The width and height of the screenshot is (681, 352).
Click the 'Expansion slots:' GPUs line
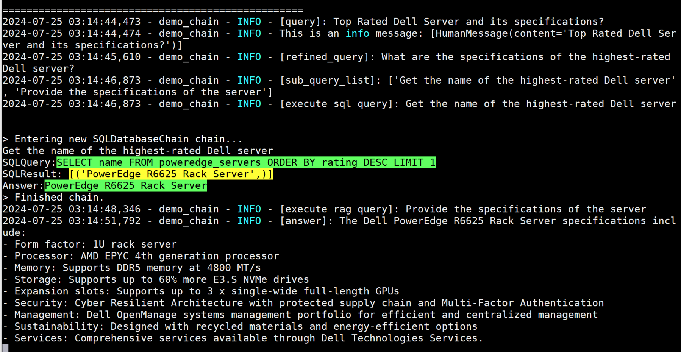coord(201,291)
